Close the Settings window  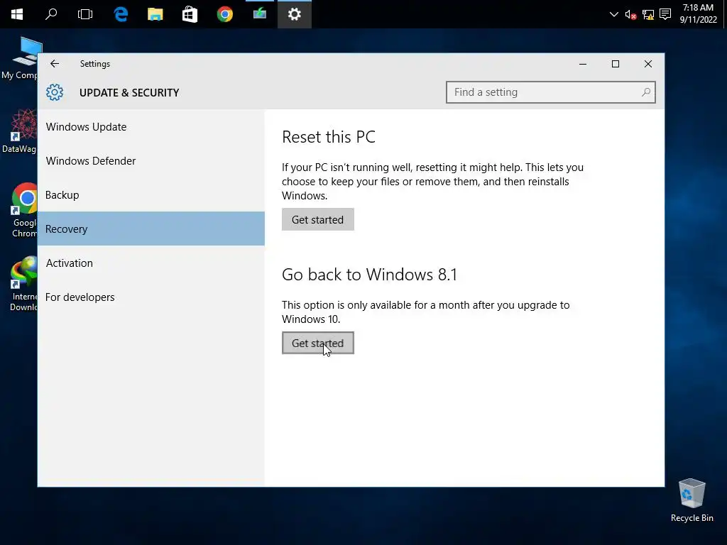click(648, 64)
